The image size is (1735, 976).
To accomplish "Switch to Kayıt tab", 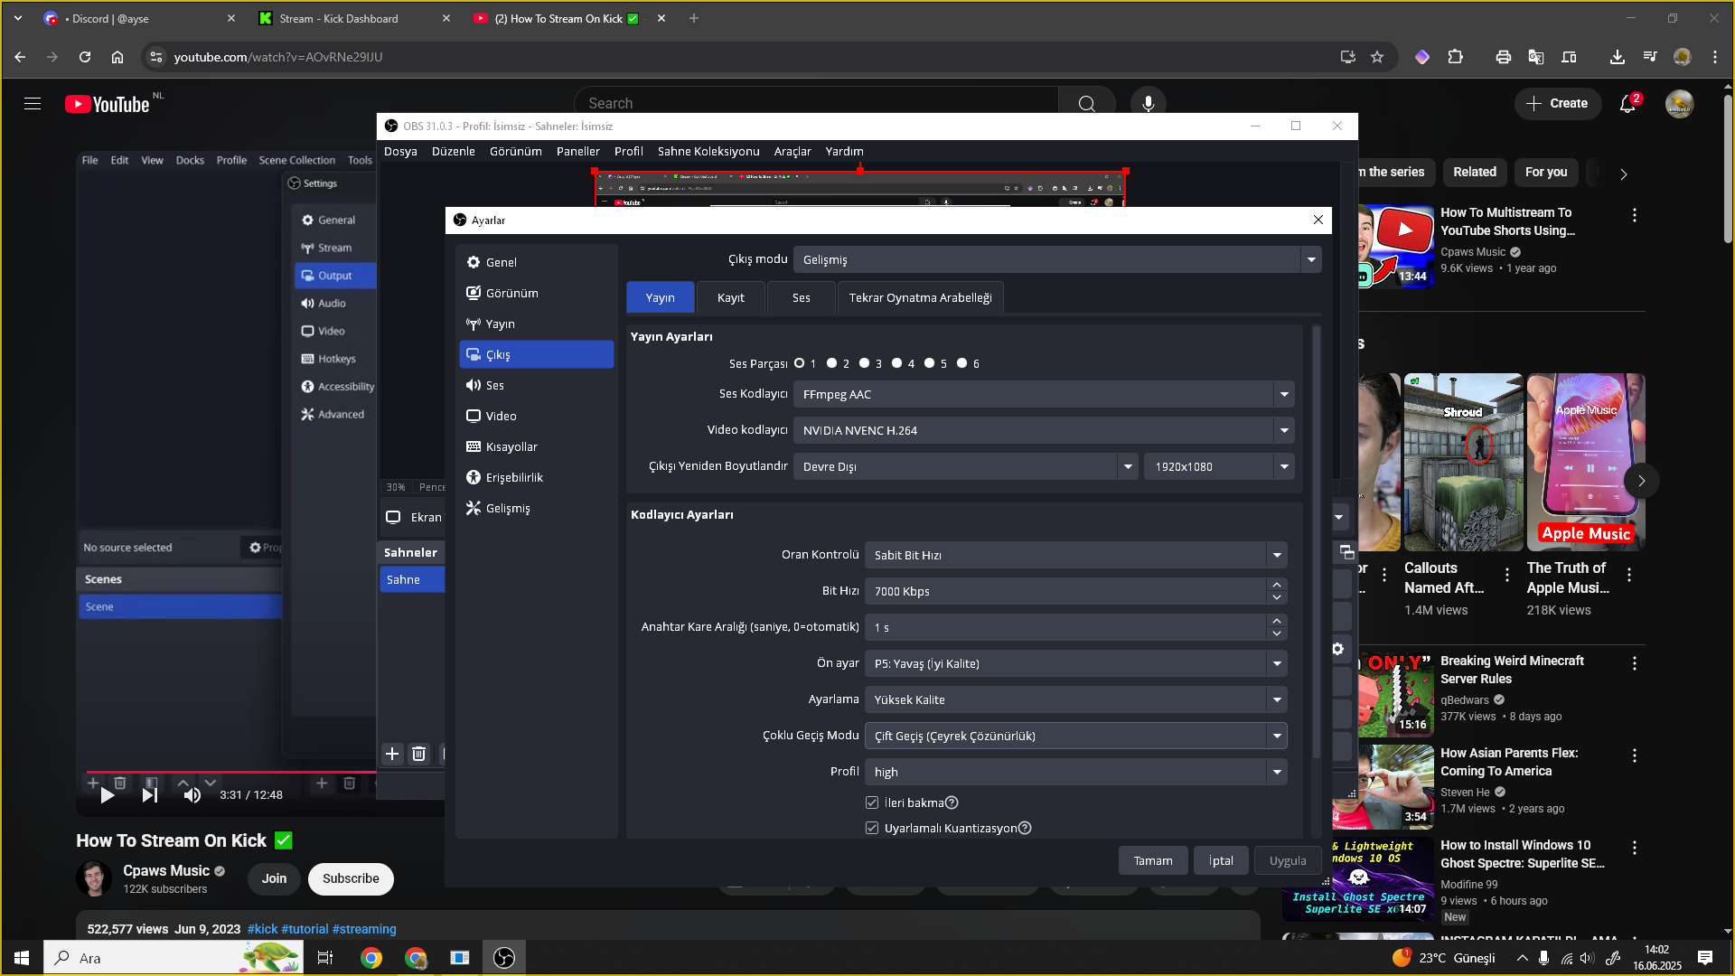I will point(730,297).
